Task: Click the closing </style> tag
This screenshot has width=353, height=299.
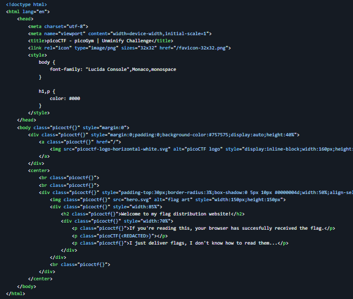Action: click(x=39, y=113)
